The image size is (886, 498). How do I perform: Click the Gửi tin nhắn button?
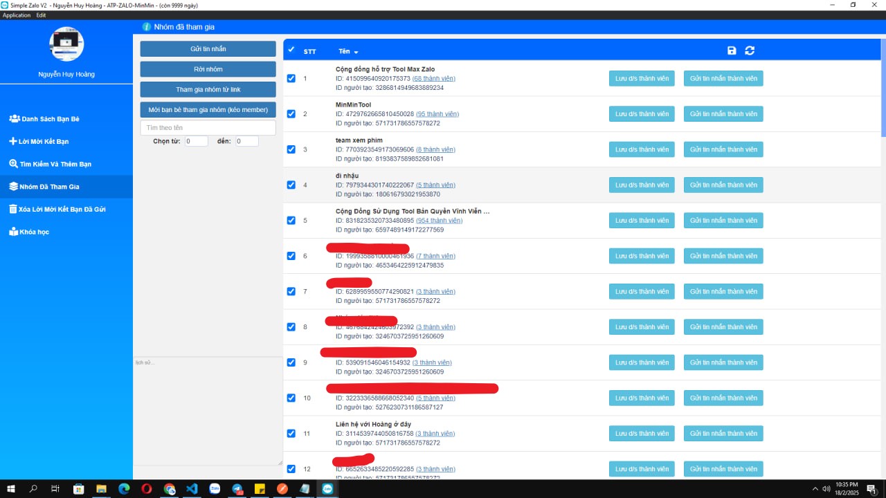click(208, 49)
